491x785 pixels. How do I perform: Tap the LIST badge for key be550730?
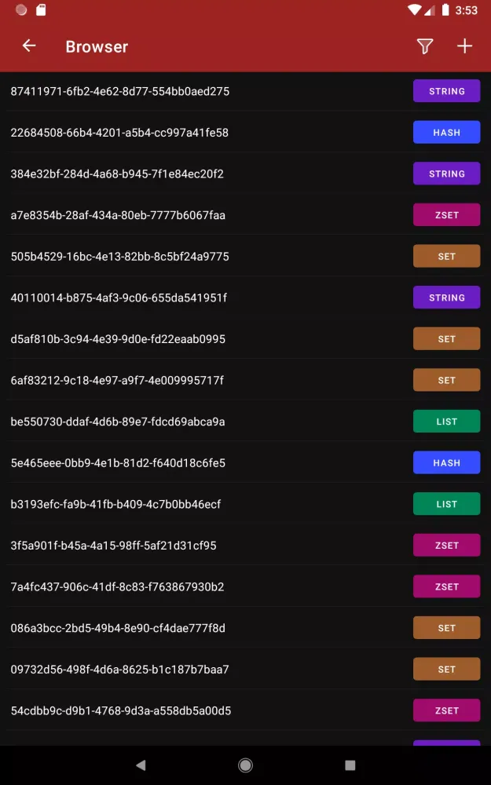point(446,422)
